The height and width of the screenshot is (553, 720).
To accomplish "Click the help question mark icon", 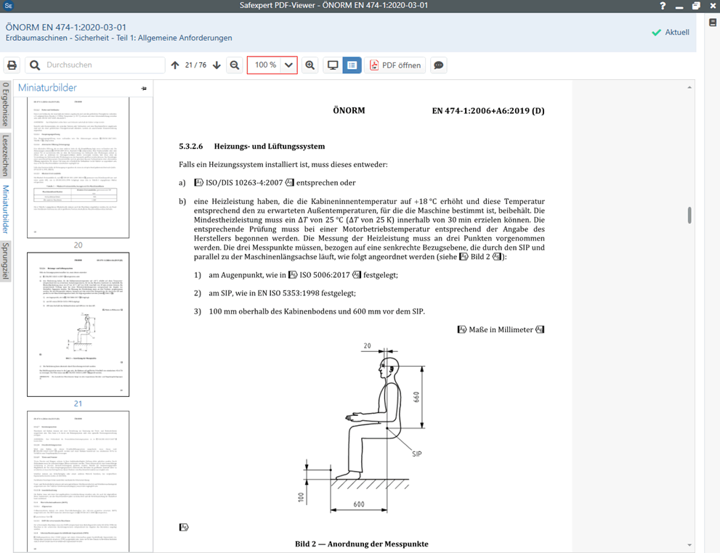I will [662, 6].
